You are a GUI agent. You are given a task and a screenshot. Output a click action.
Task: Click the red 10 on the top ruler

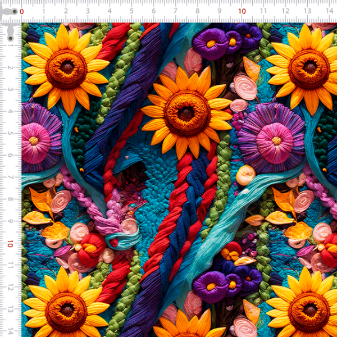click(242, 11)
